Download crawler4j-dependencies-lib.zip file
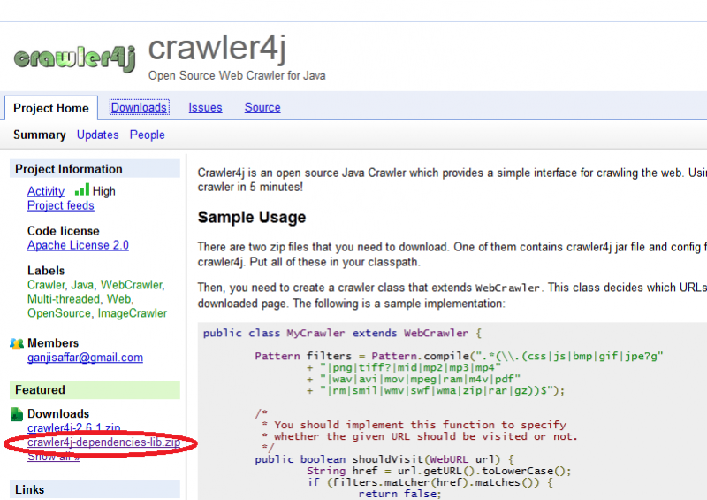707x500 pixels. pyautogui.click(x=103, y=442)
